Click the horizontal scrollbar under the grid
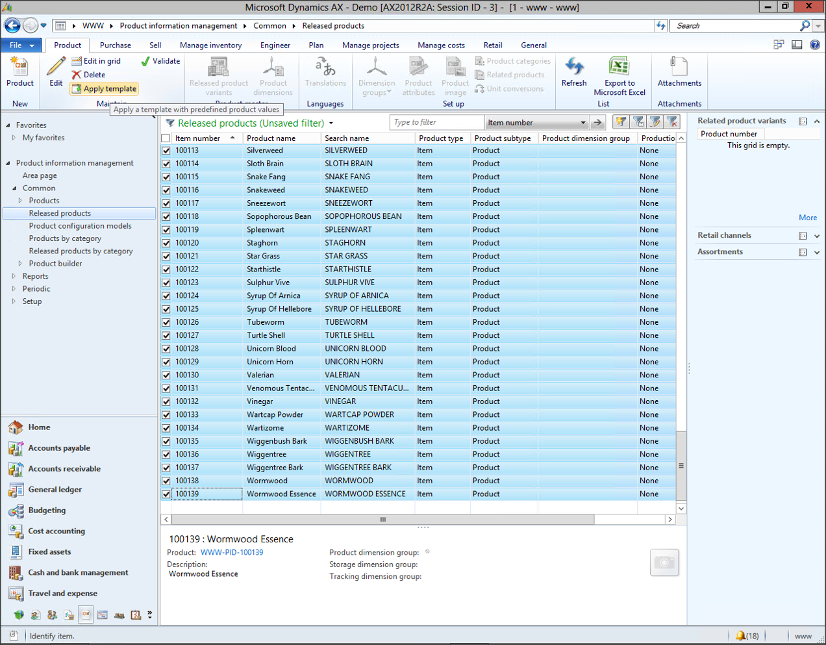 (382, 520)
